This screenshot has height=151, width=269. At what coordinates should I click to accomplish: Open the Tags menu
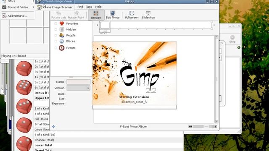click(89, 7)
